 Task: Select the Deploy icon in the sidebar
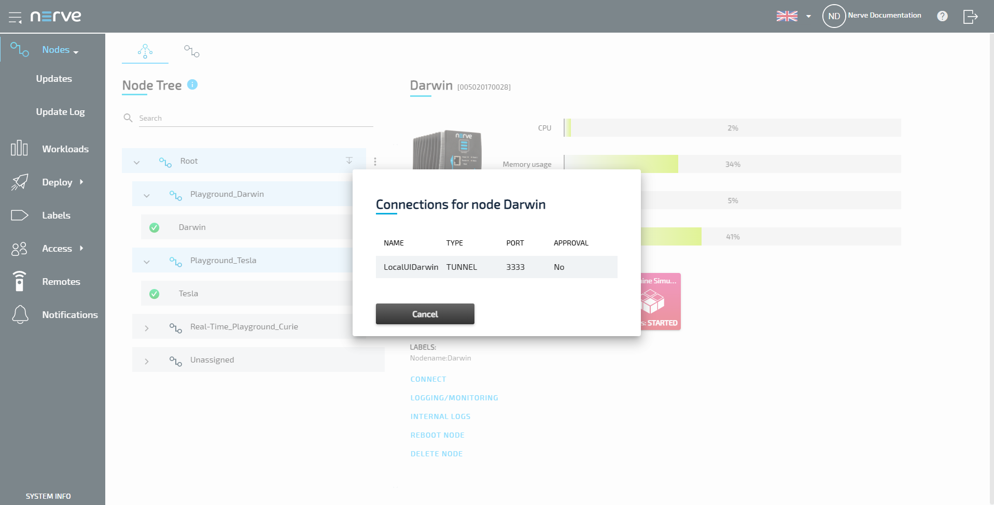tap(19, 182)
